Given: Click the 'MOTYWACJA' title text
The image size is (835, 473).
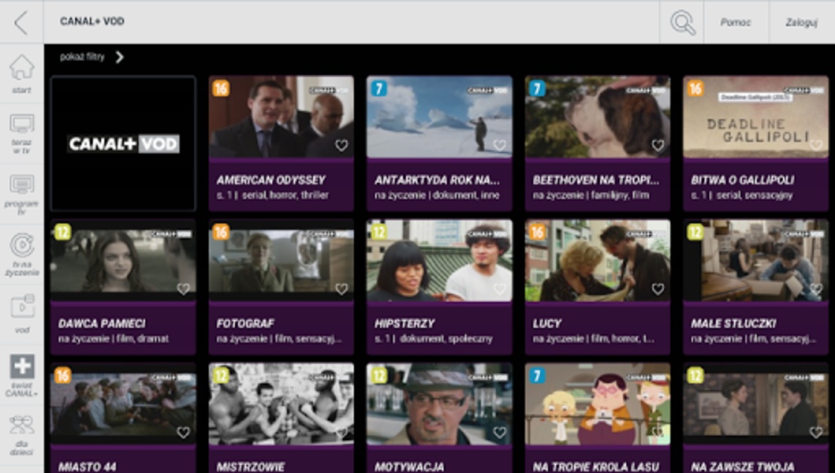Looking at the screenshot, I should [409, 467].
